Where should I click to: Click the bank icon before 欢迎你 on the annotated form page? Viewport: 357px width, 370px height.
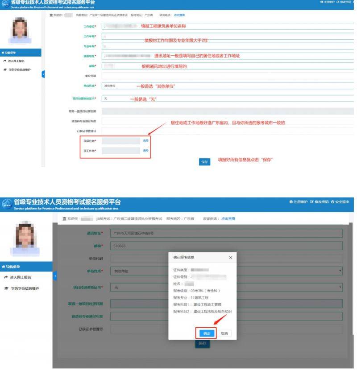coord(51,15)
